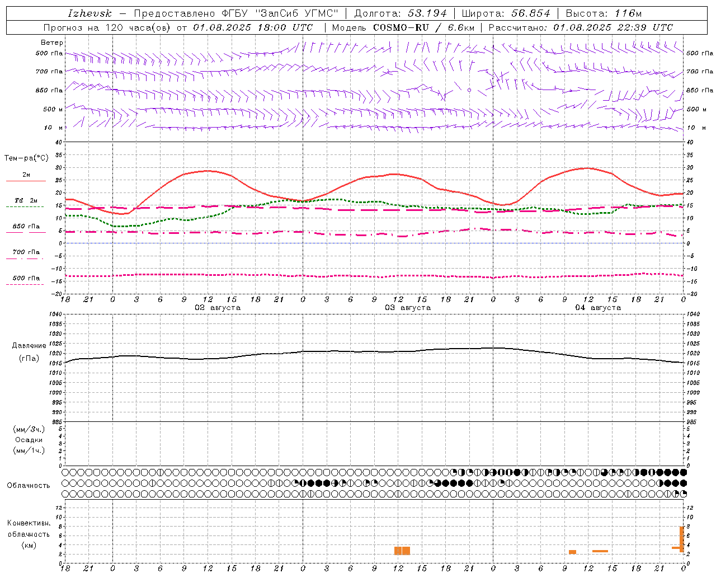Click the "Конвективн." convective cloud label

coord(29,523)
